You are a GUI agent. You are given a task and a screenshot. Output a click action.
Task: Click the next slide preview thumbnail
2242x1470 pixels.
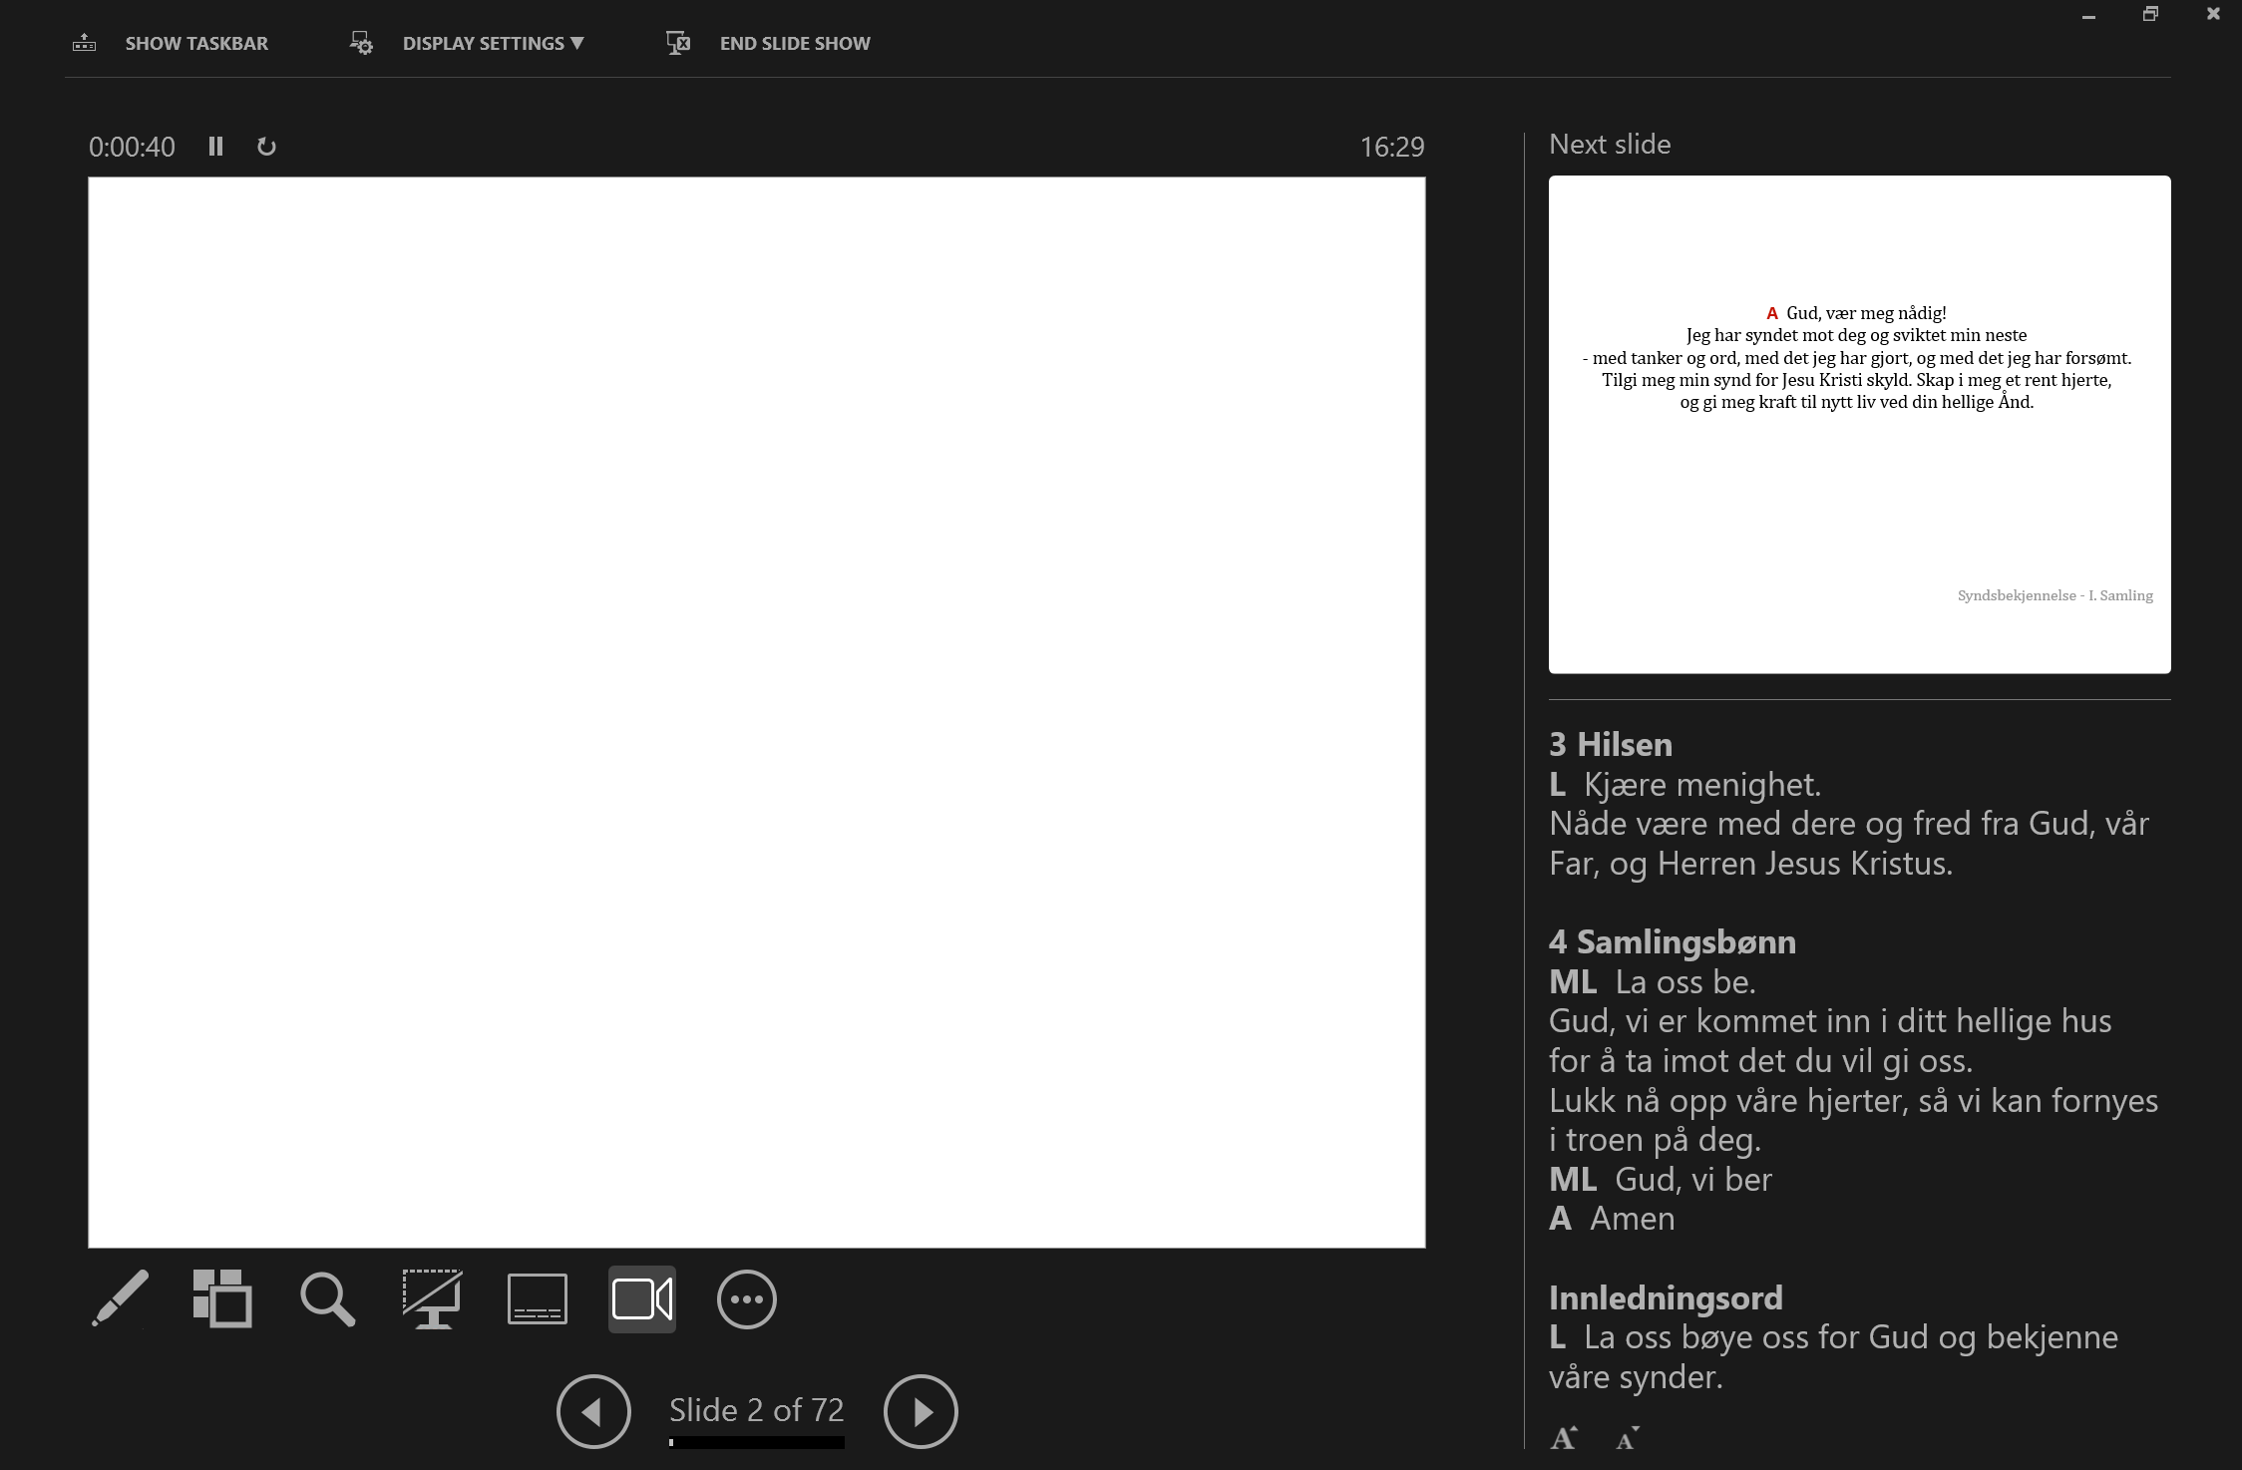(x=1859, y=425)
